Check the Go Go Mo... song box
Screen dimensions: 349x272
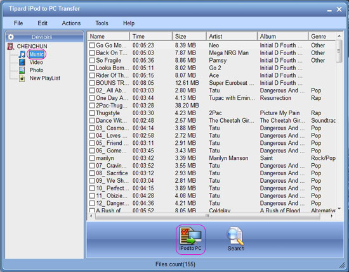click(x=92, y=46)
